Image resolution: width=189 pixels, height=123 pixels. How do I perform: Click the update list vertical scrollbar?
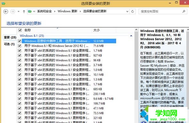(x=136, y=66)
